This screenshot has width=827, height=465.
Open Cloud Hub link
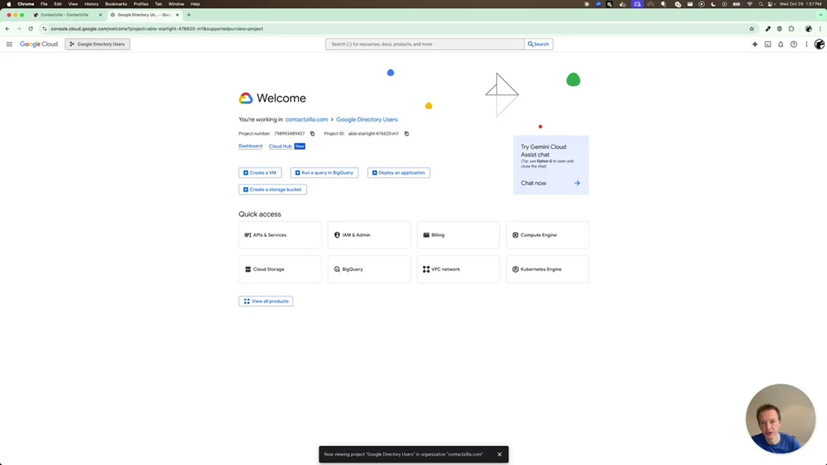280,146
